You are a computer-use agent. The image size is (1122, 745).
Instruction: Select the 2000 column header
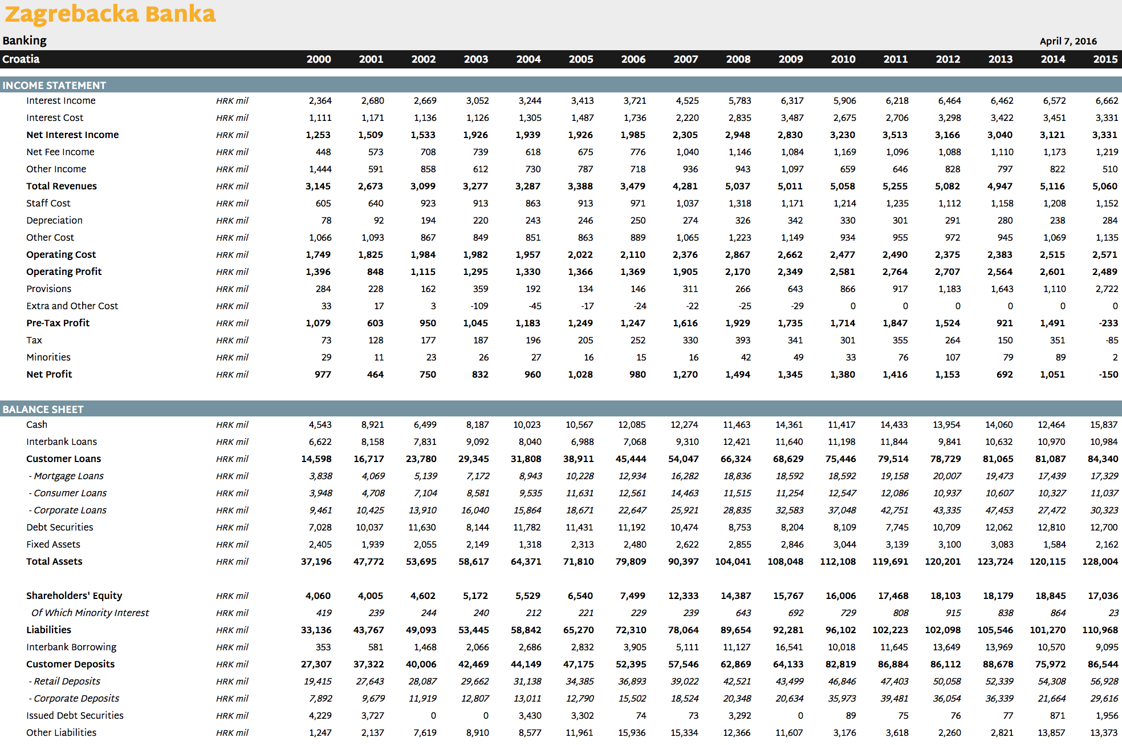click(319, 59)
